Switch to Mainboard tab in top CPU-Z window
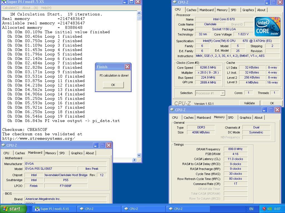Image resolution: width=285 pixels, height=213 pixels. [x=207, y=10]
